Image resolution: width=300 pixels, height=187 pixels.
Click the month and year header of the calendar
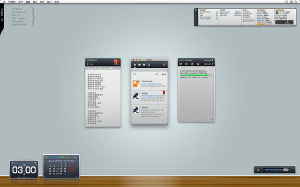(x=61, y=157)
